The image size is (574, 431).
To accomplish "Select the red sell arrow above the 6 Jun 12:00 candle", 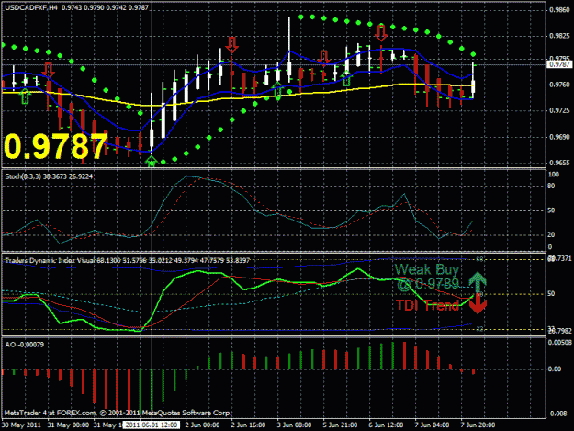I will pyautogui.click(x=381, y=33).
